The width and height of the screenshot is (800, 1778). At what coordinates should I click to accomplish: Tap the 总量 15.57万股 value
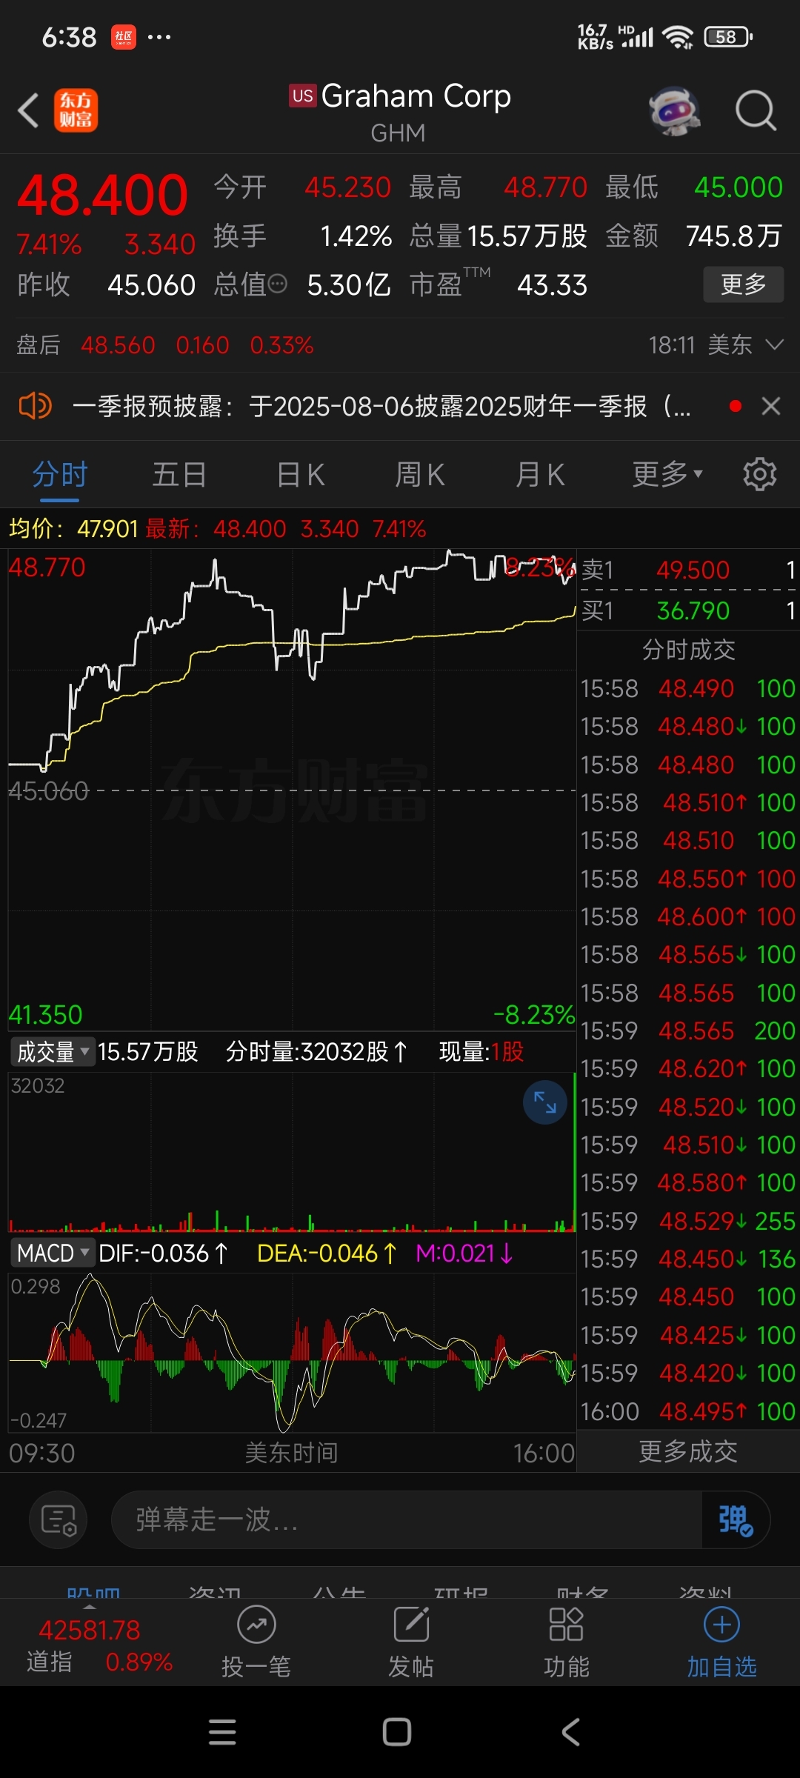[527, 236]
